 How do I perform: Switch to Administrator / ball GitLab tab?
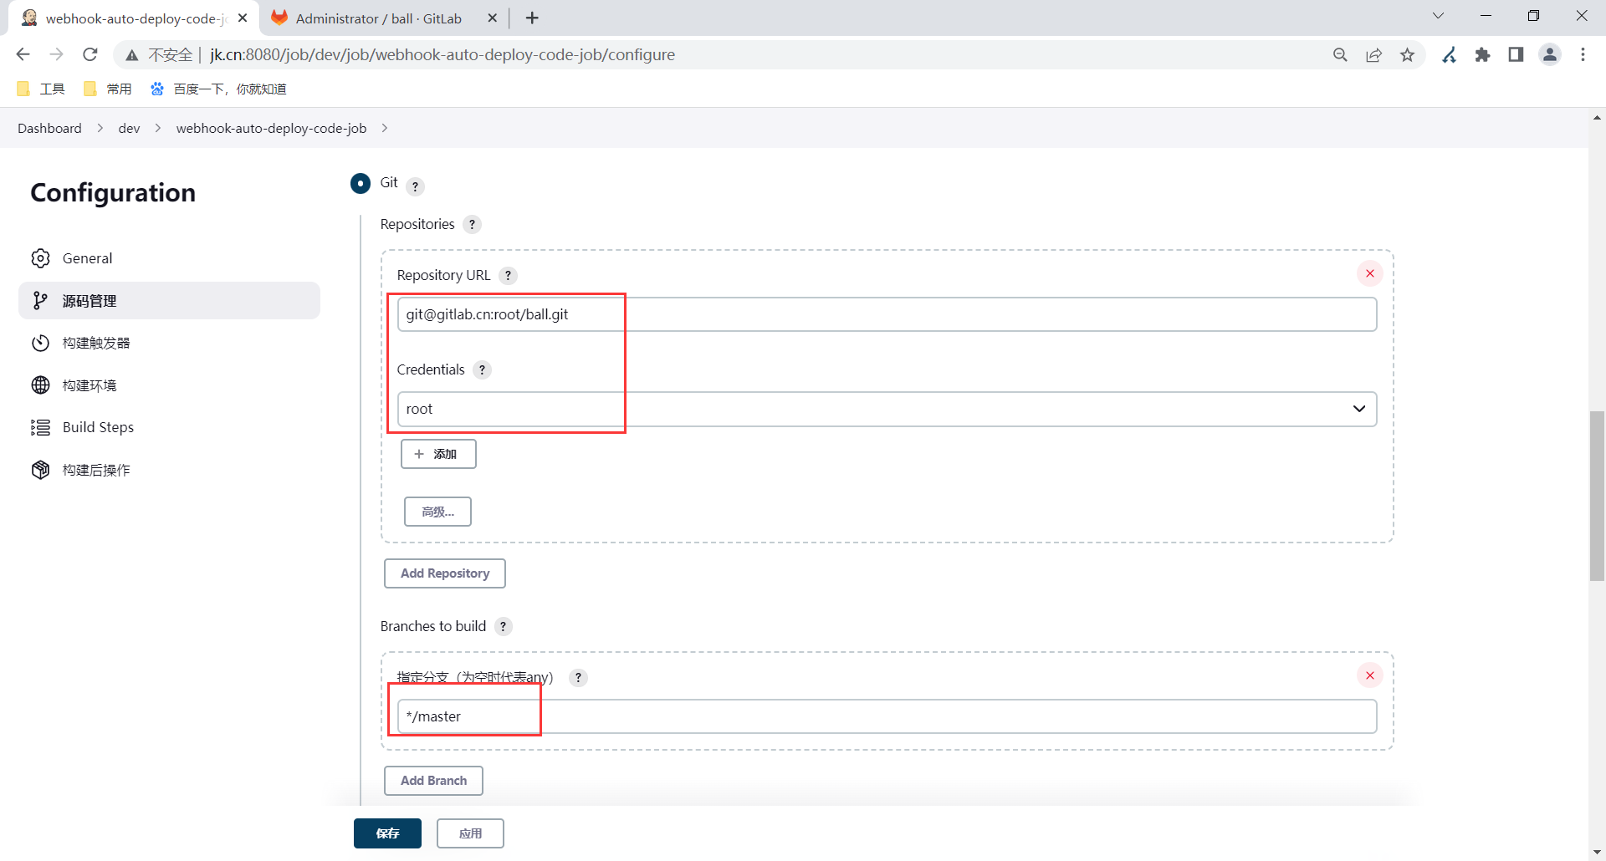(378, 18)
